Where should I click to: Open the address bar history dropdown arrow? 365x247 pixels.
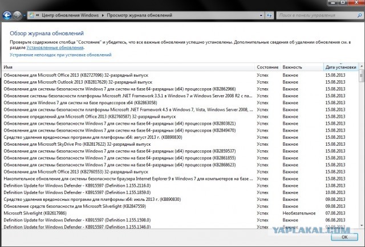pos(261,15)
